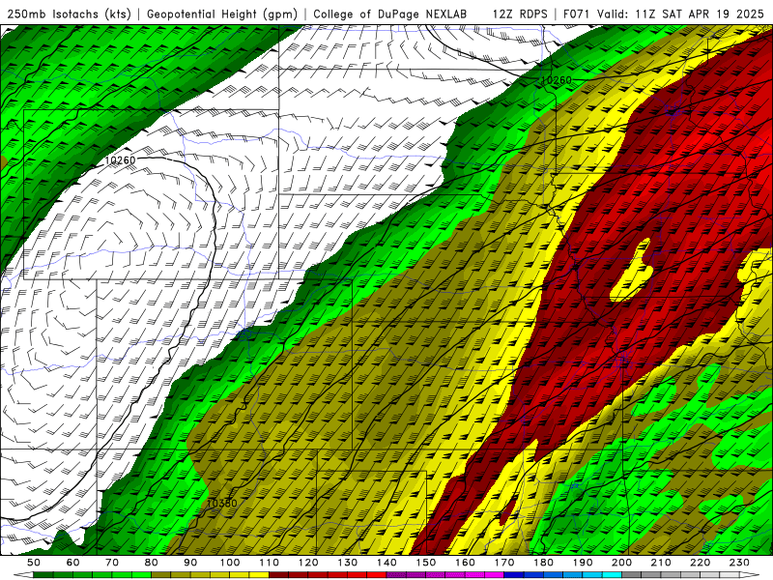Click the 210 knot value on the color scale
Screen dimensions: 773x580
pyautogui.click(x=661, y=563)
